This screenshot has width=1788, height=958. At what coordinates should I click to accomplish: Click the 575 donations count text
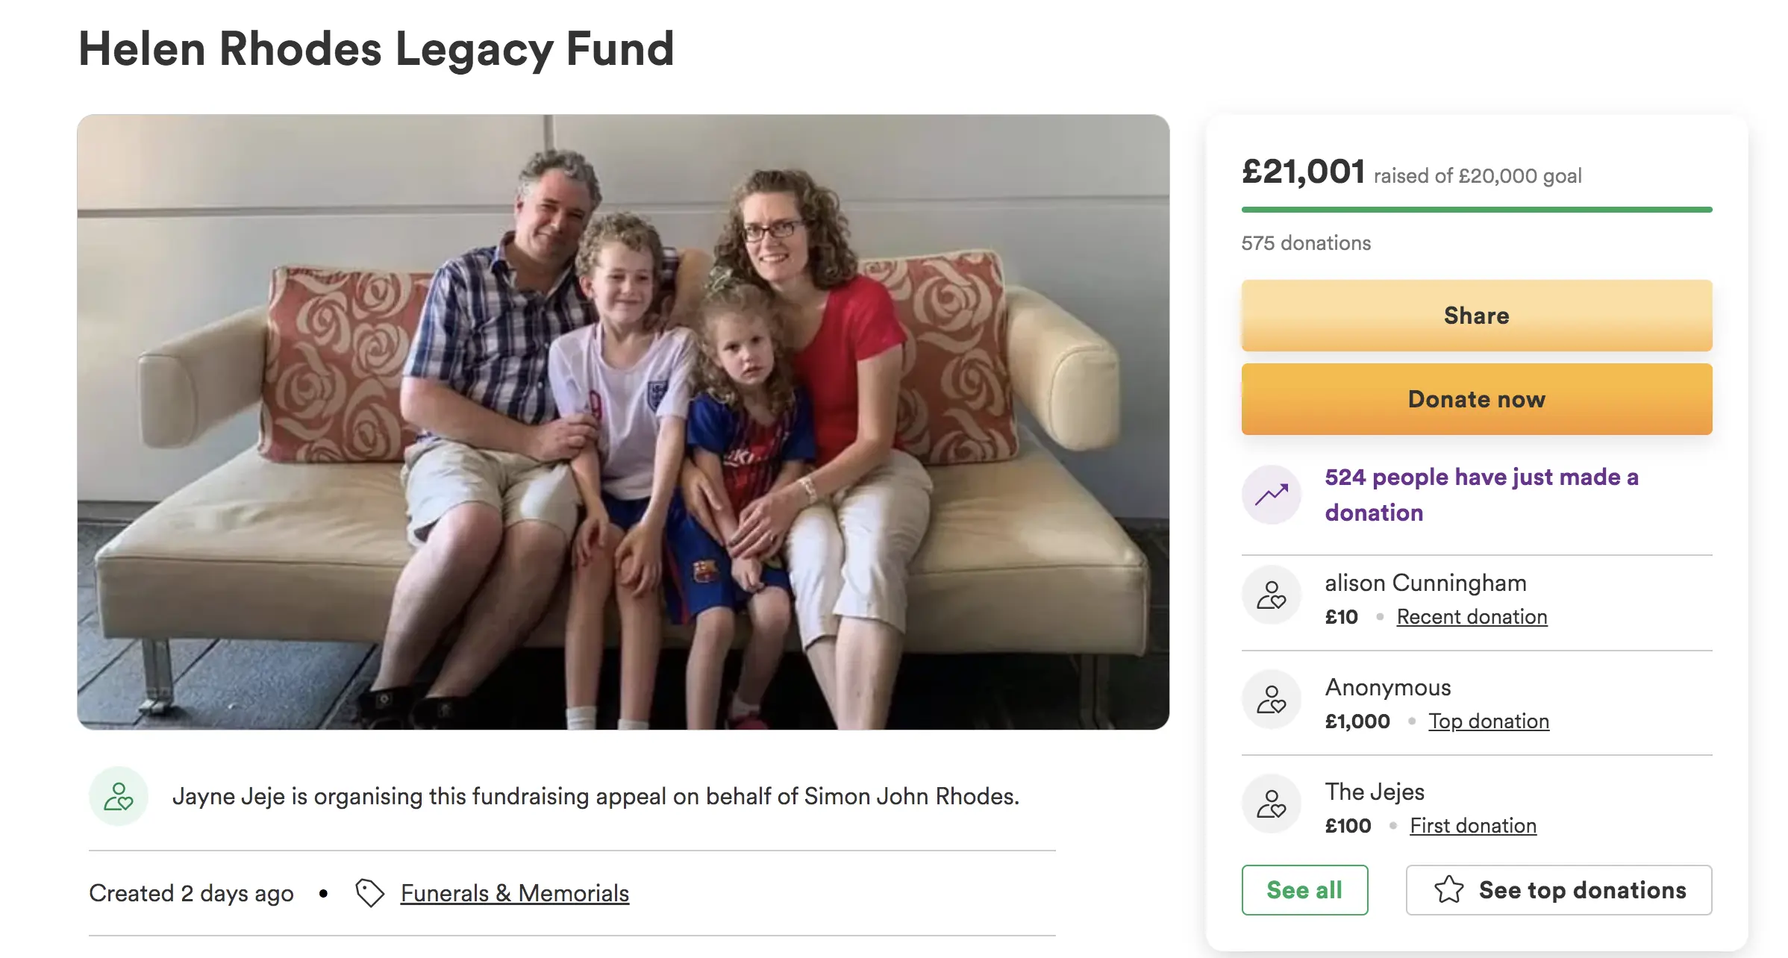click(x=1306, y=243)
